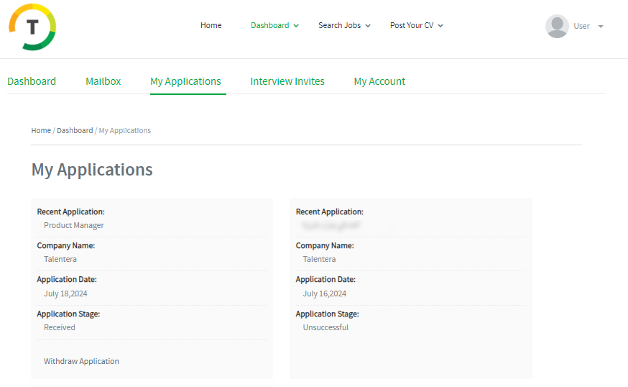Viewport: 628px width, 387px height.
Task: Click Home breadcrumb link
Action: coord(41,130)
